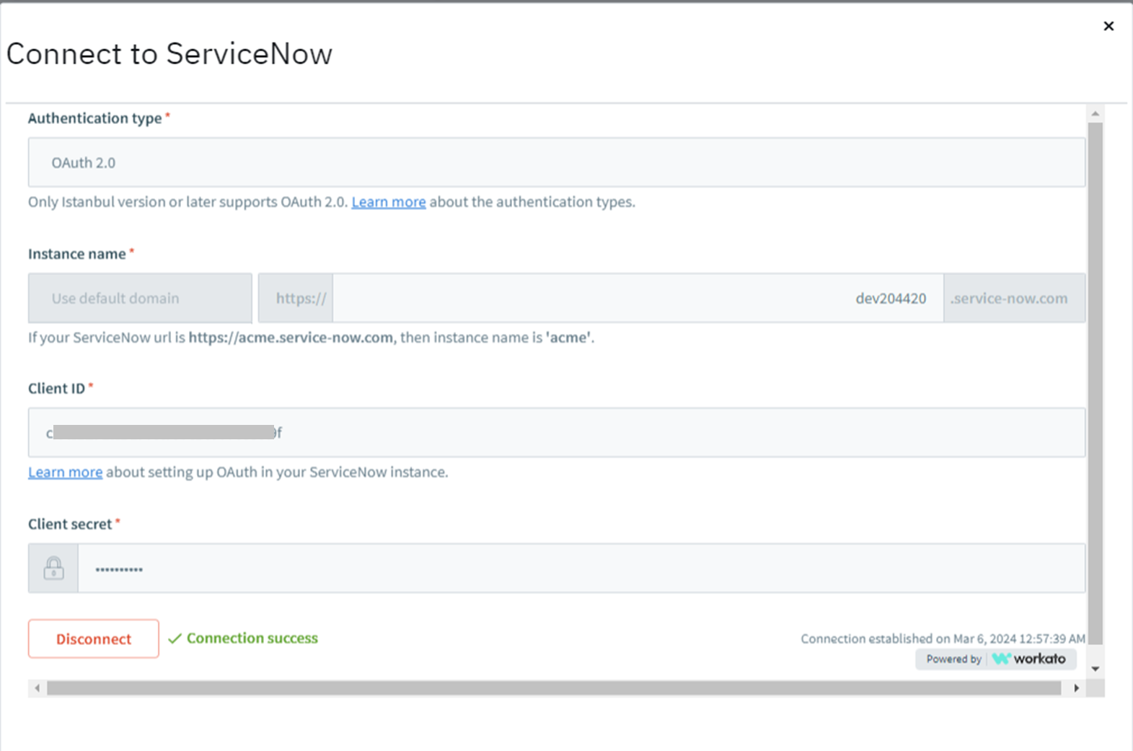Click the Connection established timestamp text
This screenshot has height=751, width=1133.
coord(943,638)
